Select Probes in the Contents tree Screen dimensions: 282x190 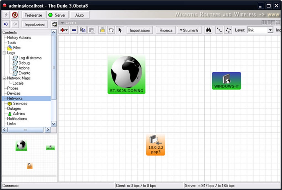(x=13, y=88)
